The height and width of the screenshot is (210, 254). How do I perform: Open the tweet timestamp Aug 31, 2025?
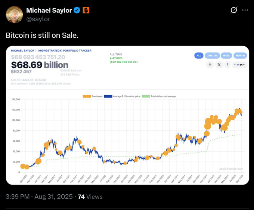pyautogui.click(x=39, y=197)
